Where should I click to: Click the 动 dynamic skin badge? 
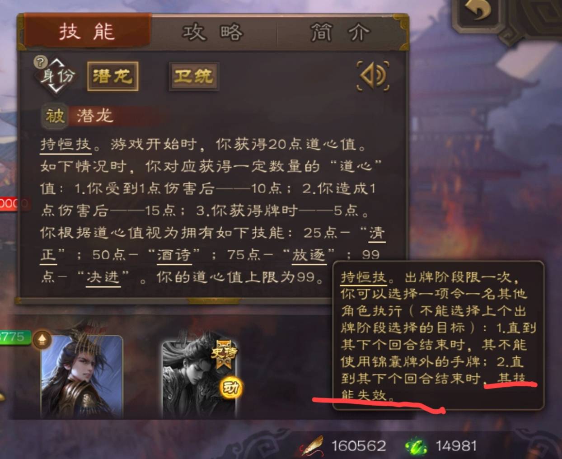(230, 388)
